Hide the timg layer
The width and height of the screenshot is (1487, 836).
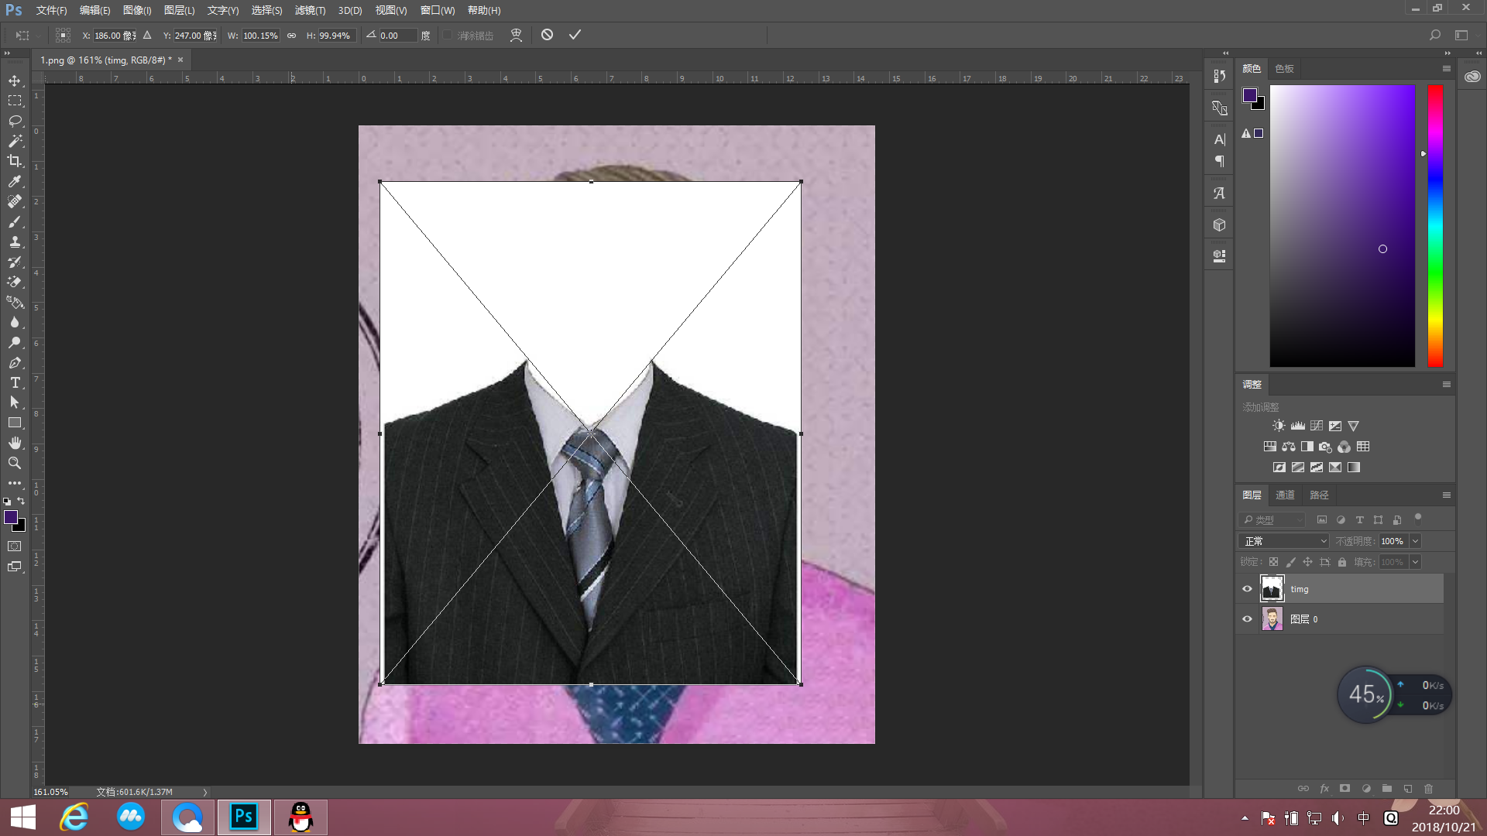pos(1247,589)
